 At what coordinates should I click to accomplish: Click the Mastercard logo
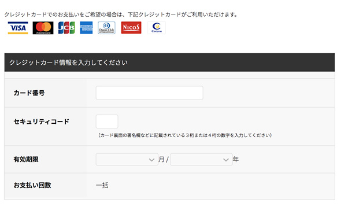(43, 28)
